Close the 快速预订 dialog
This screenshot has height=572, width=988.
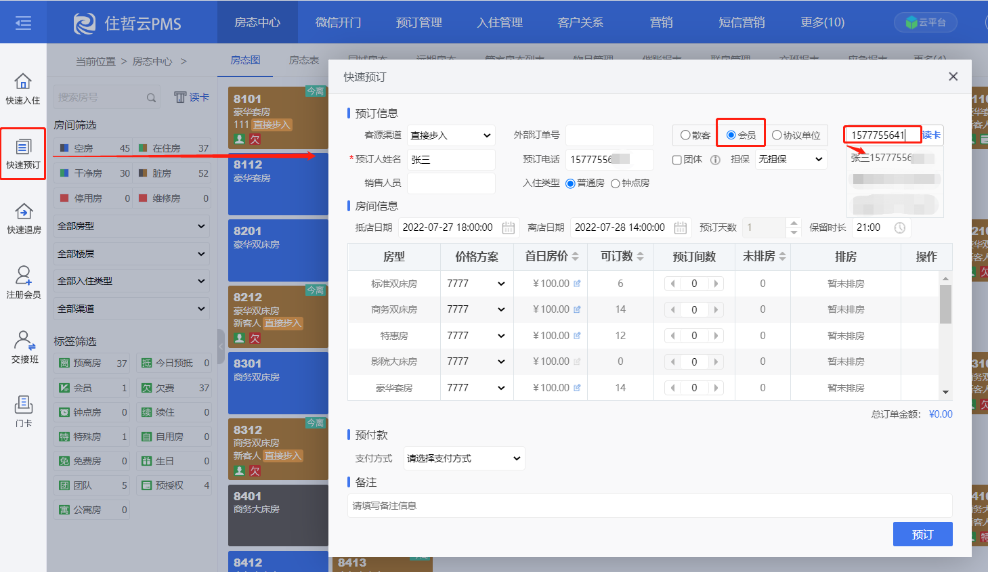tap(953, 76)
